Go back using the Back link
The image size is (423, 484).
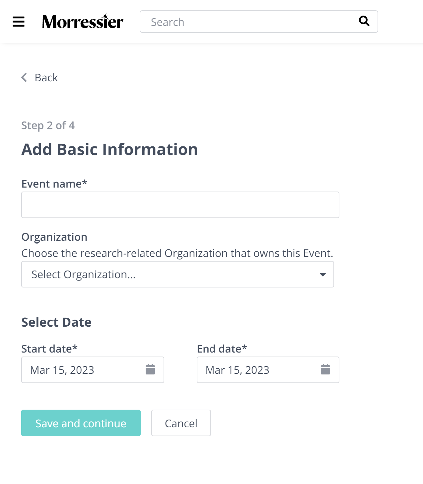click(x=46, y=78)
